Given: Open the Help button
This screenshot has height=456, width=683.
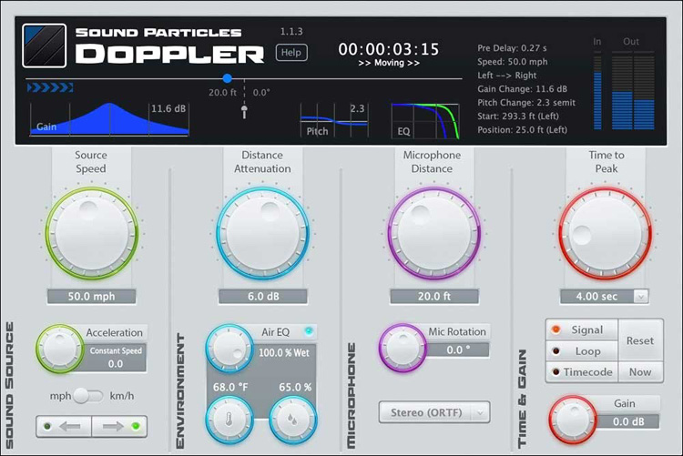Looking at the screenshot, I should coord(291,53).
